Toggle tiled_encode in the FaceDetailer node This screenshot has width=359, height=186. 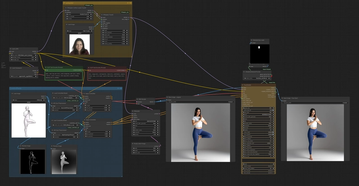pos(258,171)
